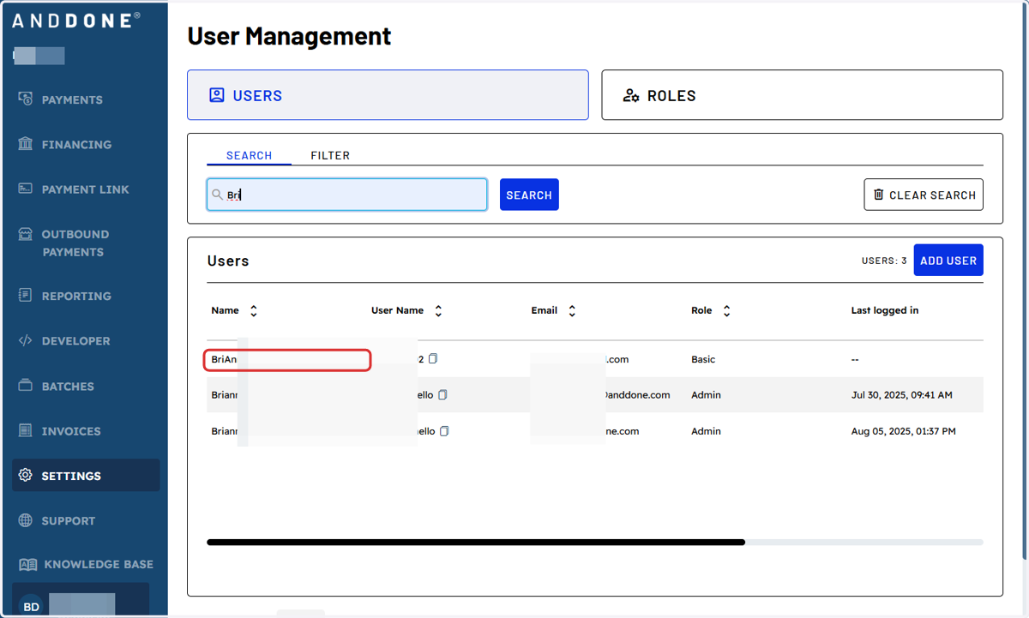The width and height of the screenshot is (1029, 618).
Task: Select the SEARCH sub-tab
Action: coord(249,155)
